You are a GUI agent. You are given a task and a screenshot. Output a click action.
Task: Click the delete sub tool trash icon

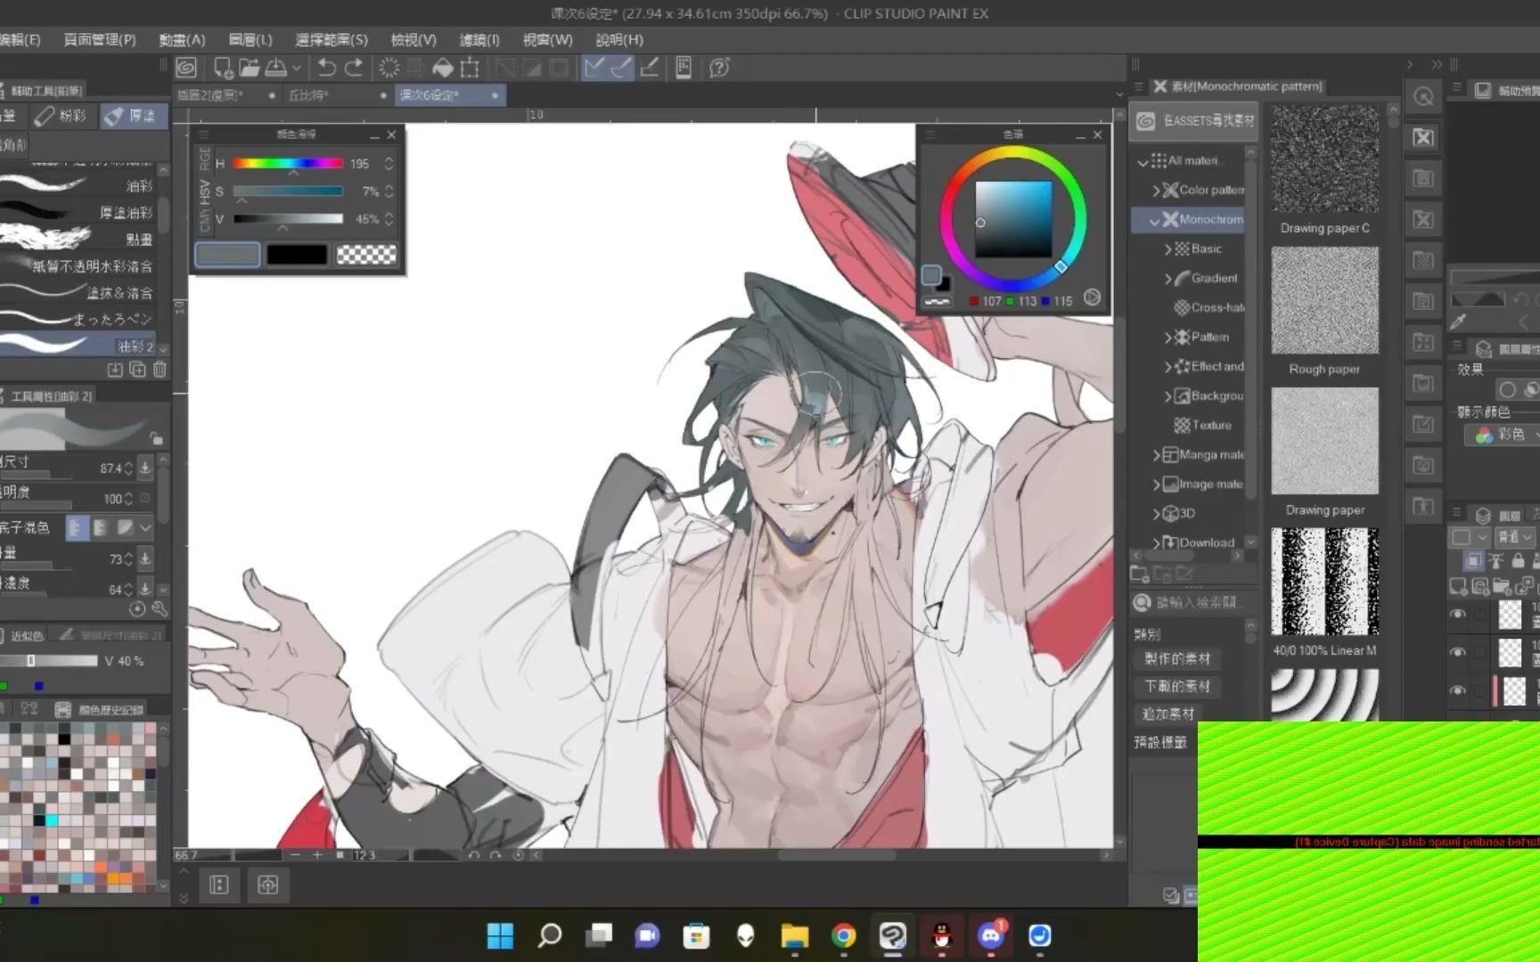tap(160, 369)
